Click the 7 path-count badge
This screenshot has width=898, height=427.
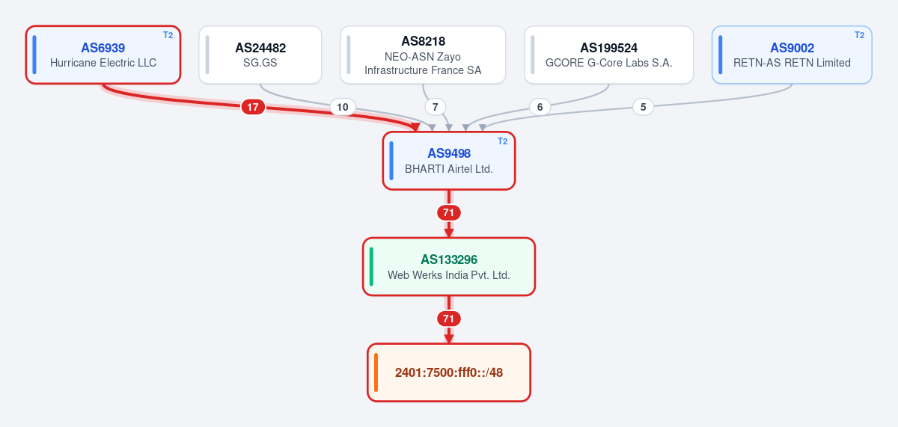[436, 107]
